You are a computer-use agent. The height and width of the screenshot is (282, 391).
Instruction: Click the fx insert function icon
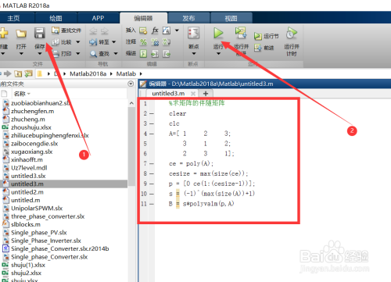[155, 30]
